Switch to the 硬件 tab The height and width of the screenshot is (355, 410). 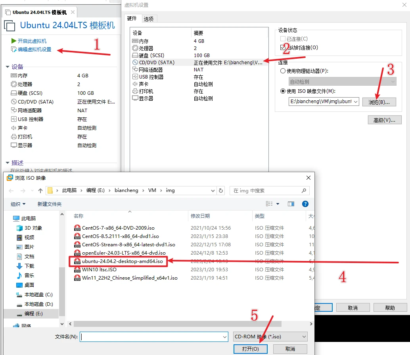pyautogui.click(x=132, y=18)
